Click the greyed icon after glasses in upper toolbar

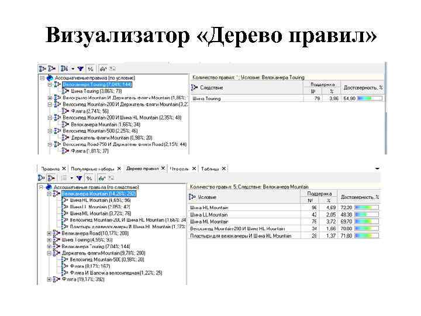[112, 69]
